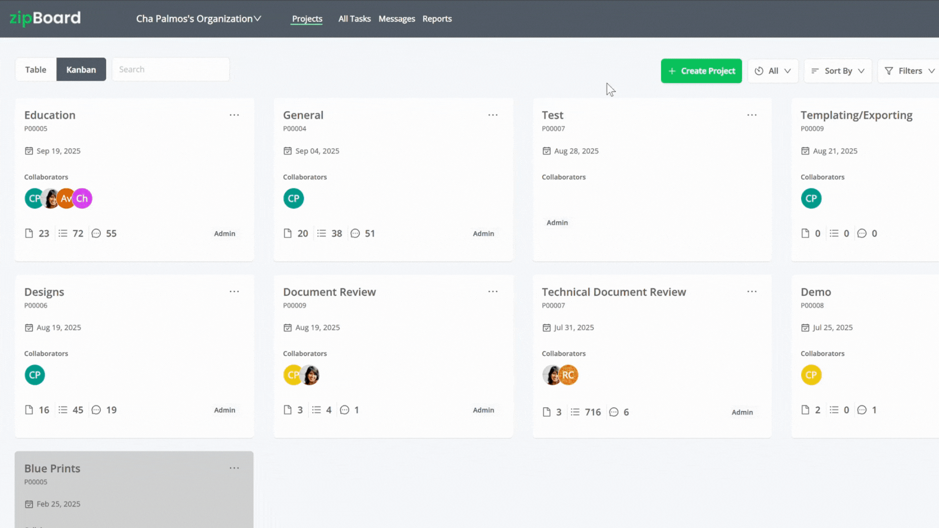Select the Kanban view toggle
This screenshot has height=528, width=939.
point(81,69)
